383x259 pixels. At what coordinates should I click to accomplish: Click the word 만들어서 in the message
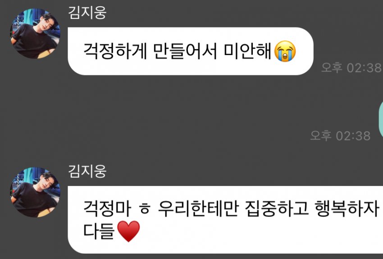[x=185, y=51]
